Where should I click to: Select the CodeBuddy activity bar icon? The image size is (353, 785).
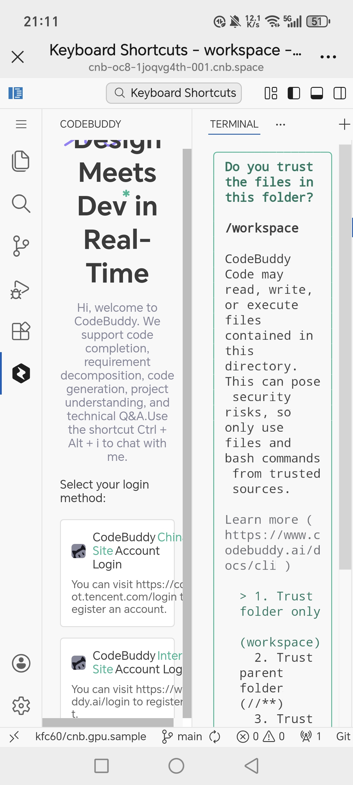coord(21,373)
